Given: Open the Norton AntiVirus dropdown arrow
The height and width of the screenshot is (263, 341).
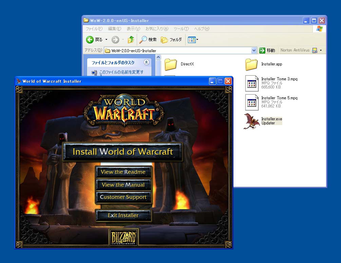Looking at the screenshot, I should tap(321, 50).
